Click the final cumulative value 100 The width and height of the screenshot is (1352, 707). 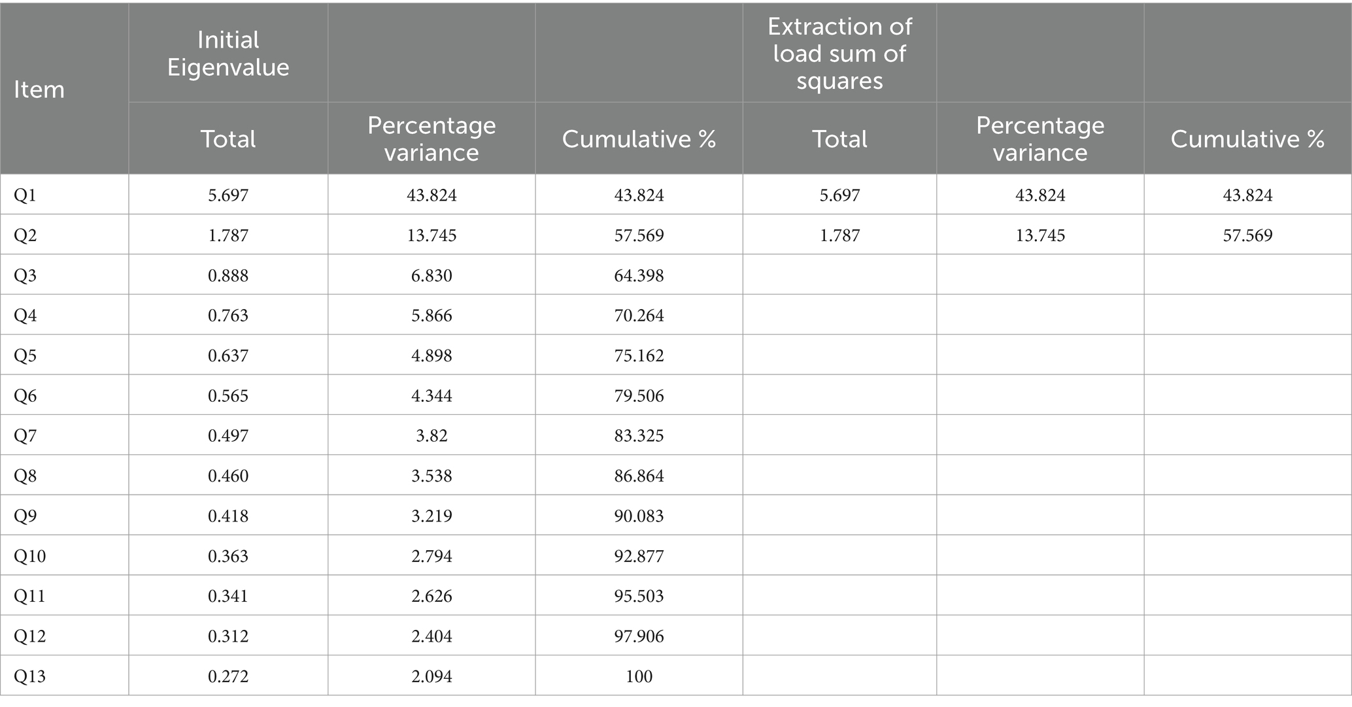click(639, 676)
